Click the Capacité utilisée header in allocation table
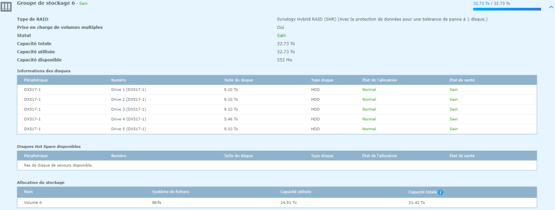The height and width of the screenshot is (210, 555). point(296,192)
